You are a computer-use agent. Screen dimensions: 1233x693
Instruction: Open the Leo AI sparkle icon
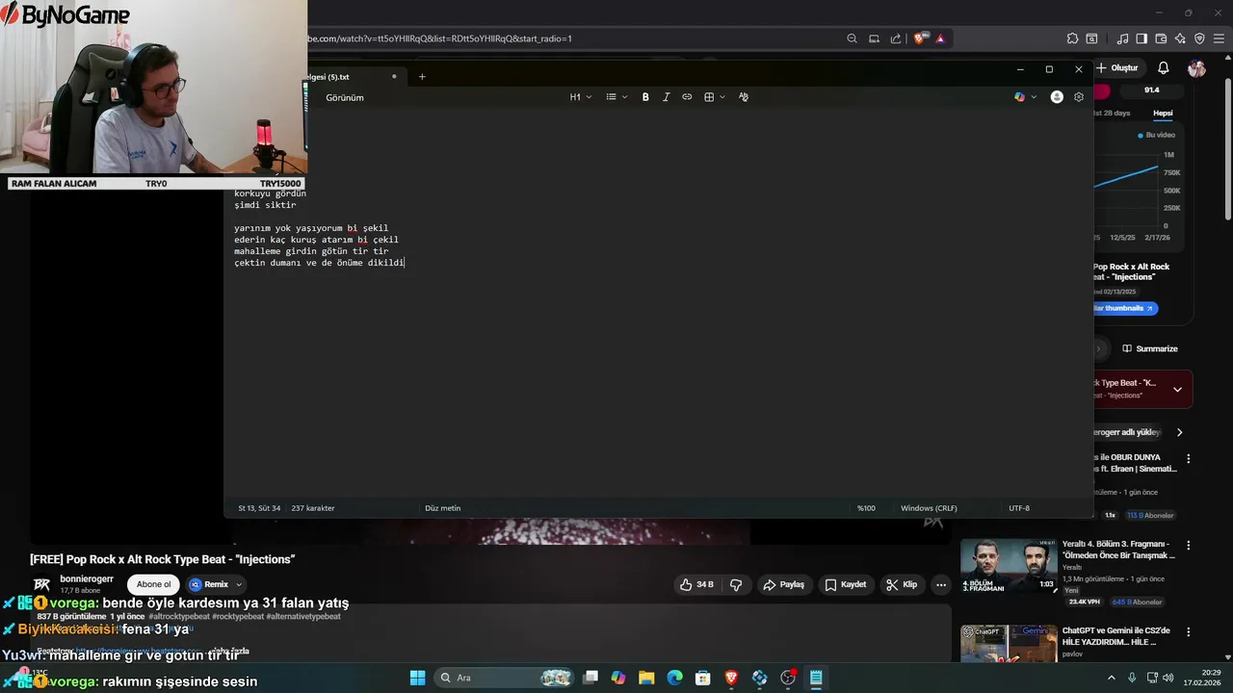click(x=1180, y=38)
